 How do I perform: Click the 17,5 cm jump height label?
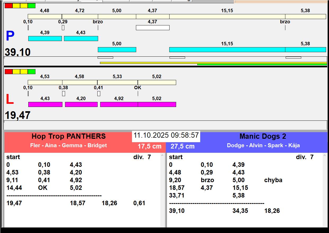149,146
